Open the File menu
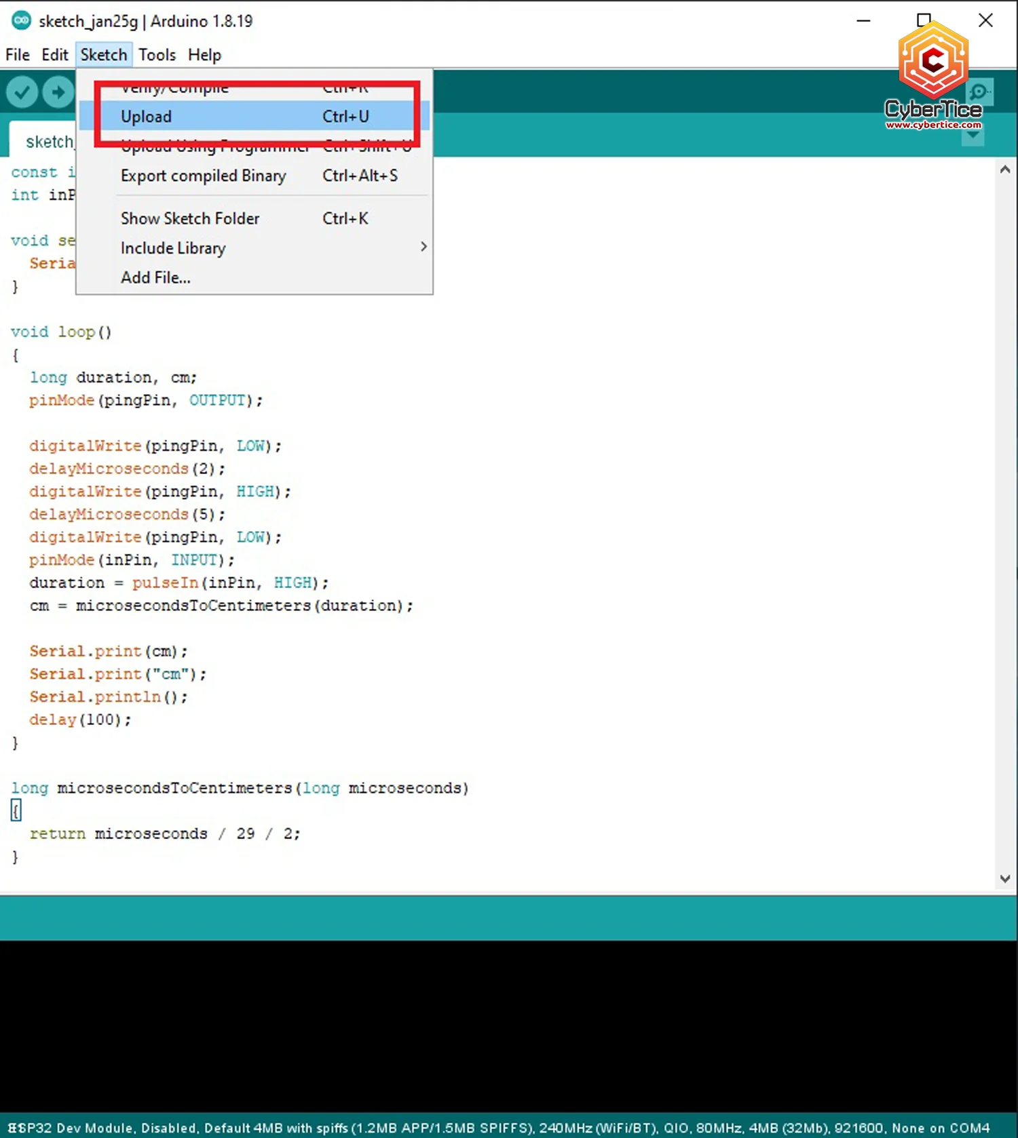 18,55
